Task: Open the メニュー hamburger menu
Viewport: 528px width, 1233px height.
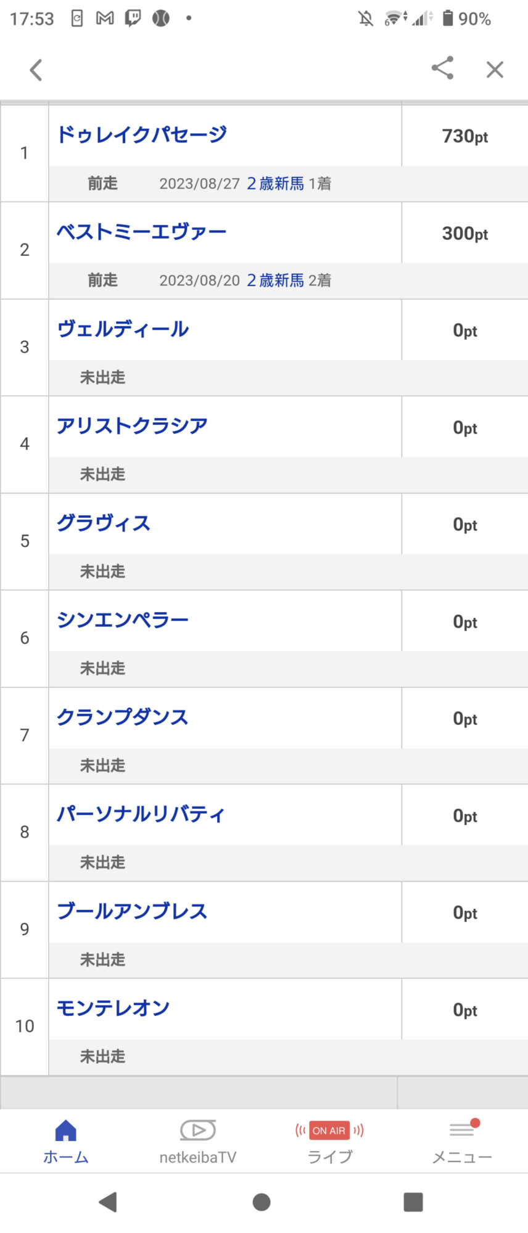Action: pos(462,1142)
